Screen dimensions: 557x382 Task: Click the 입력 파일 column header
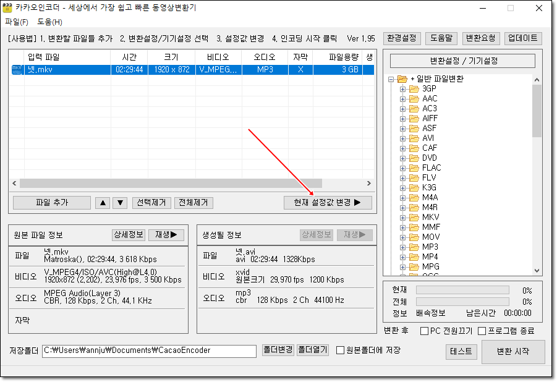67,57
